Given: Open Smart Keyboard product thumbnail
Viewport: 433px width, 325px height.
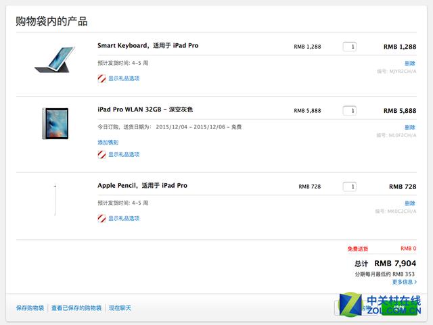Looking at the screenshot, I should [x=55, y=60].
